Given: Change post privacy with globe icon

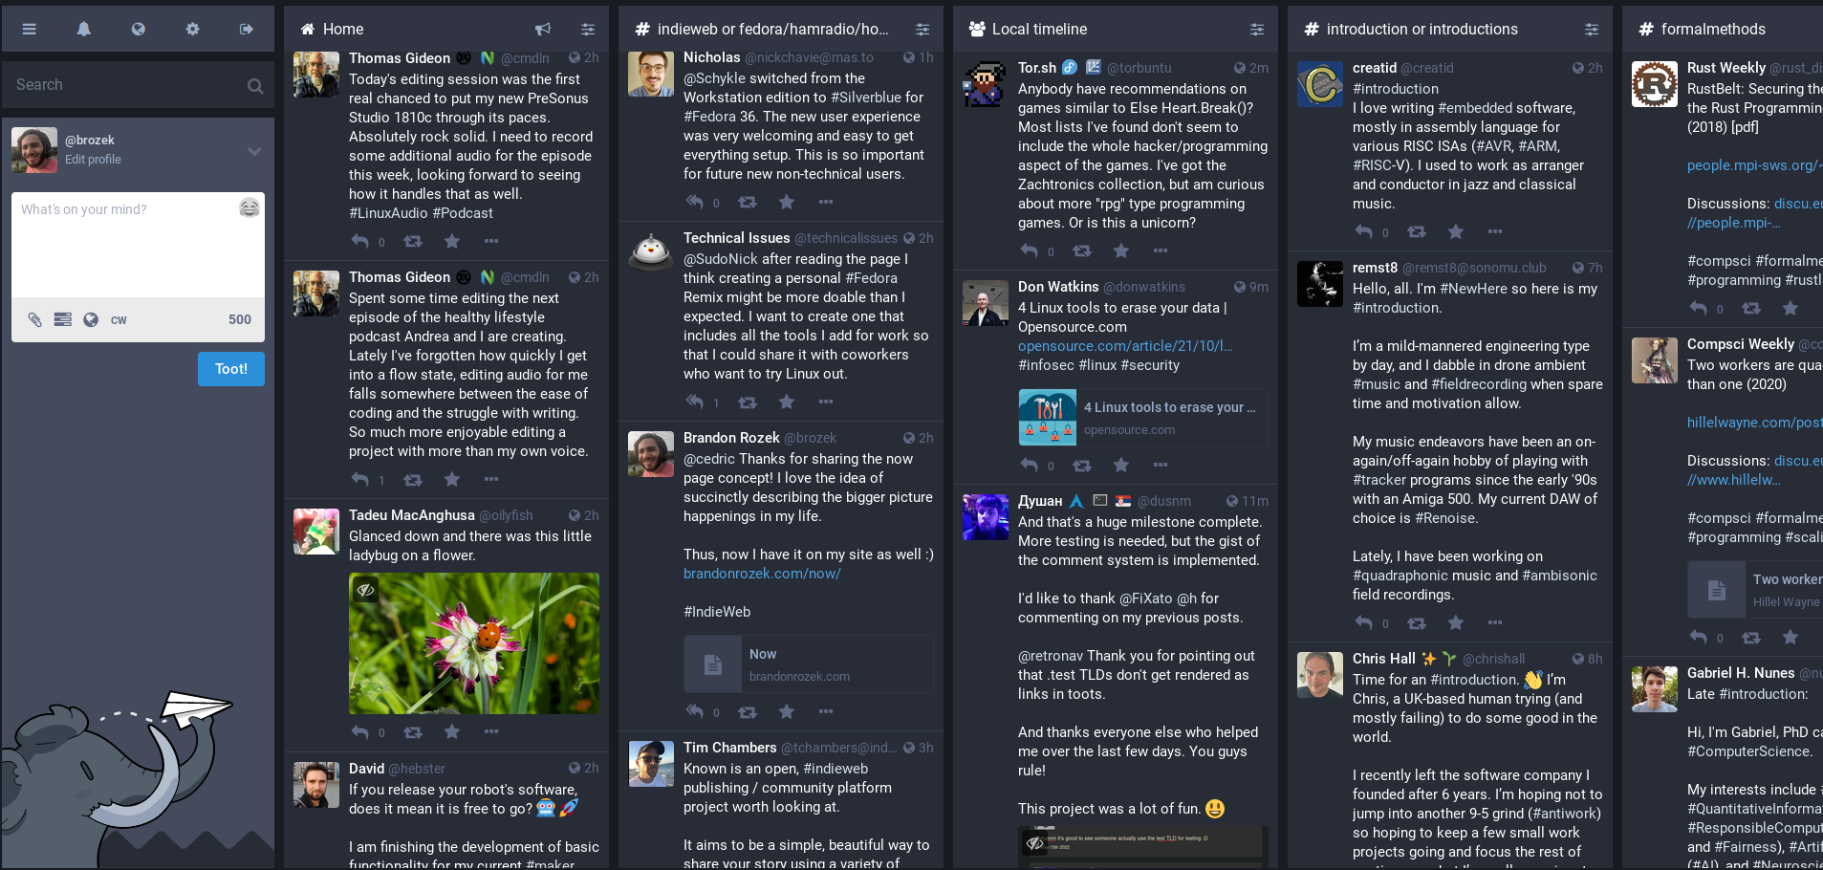Looking at the screenshot, I should pyautogui.click(x=91, y=319).
